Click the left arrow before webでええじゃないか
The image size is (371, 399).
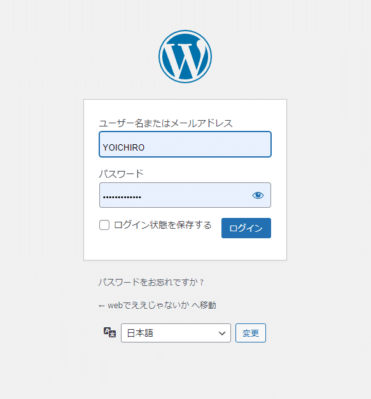102,306
